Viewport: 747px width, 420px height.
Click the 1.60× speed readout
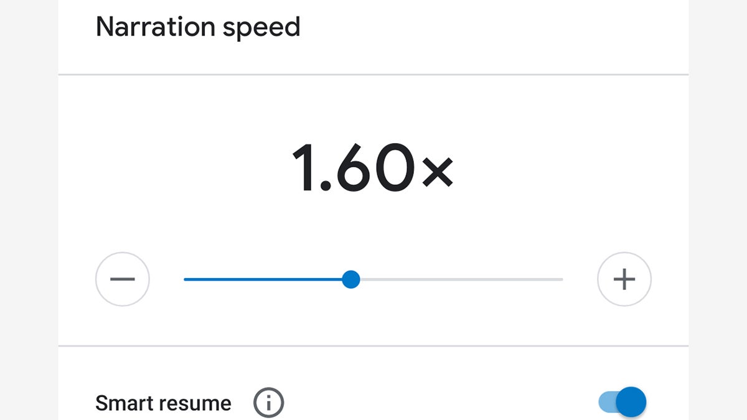coord(372,167)
